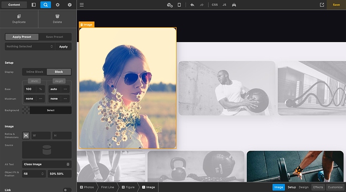346x192 pixels.
Task: Open the Customize tab
Action: (335, 187)
